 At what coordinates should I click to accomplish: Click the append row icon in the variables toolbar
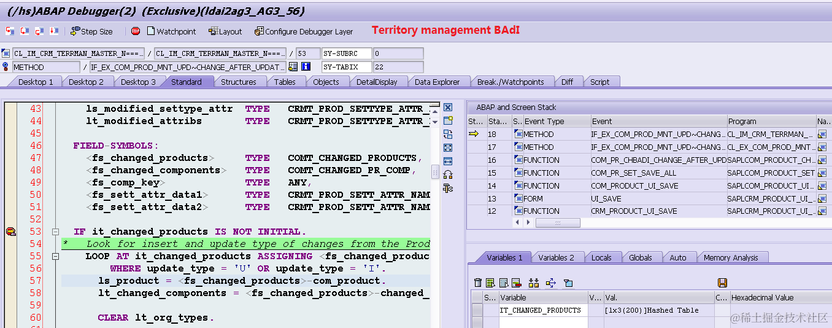click(x=504, y=283)
